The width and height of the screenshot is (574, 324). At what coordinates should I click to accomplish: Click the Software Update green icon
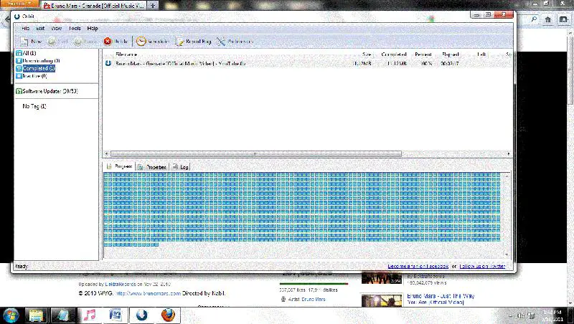coord(19,91)
